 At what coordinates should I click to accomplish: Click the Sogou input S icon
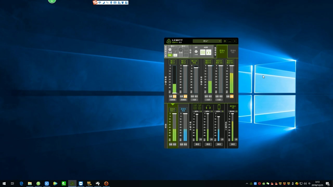click(x=95, y=2)
